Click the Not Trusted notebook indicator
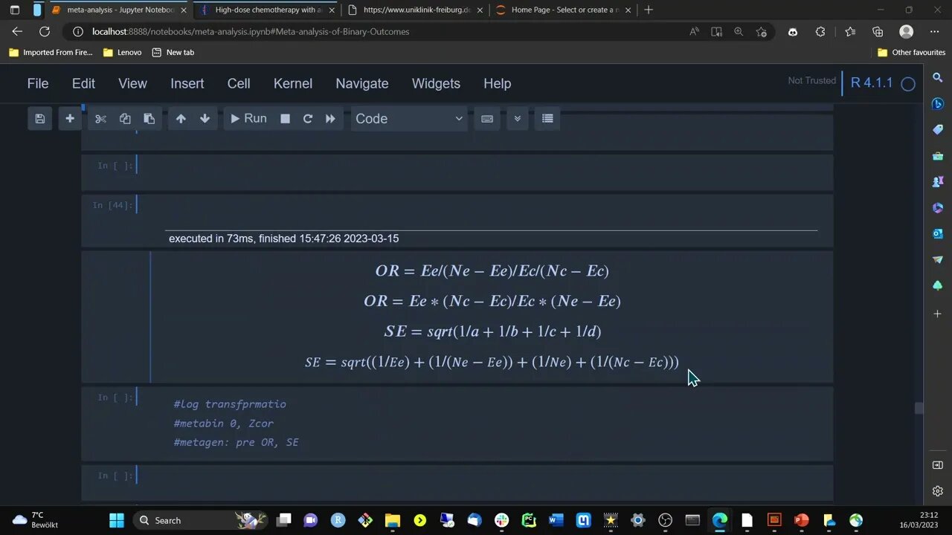This screenshot has height=535, width=952. tap(812, 81)
